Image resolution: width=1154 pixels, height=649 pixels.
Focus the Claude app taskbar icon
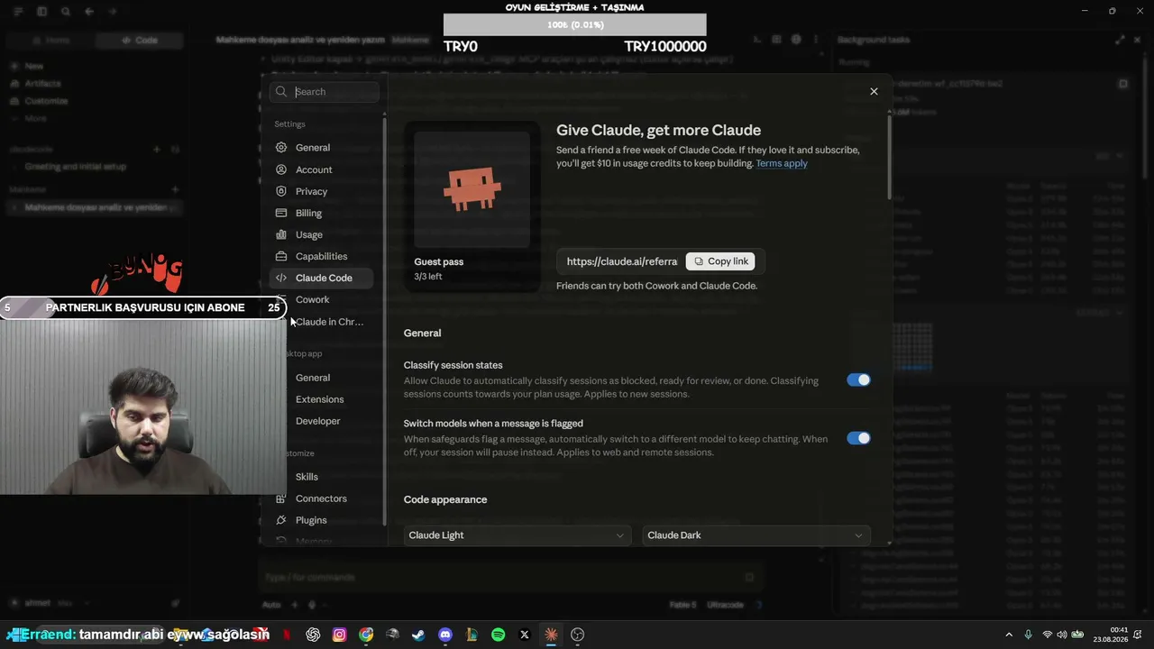(x=551, y=635)
